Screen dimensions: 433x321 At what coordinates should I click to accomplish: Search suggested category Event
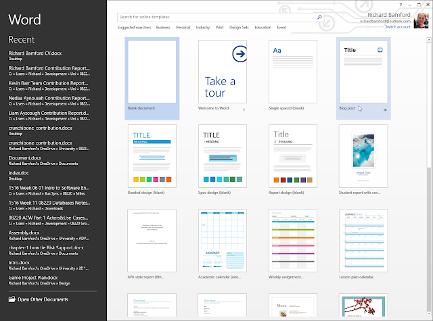tap(281, 27)
